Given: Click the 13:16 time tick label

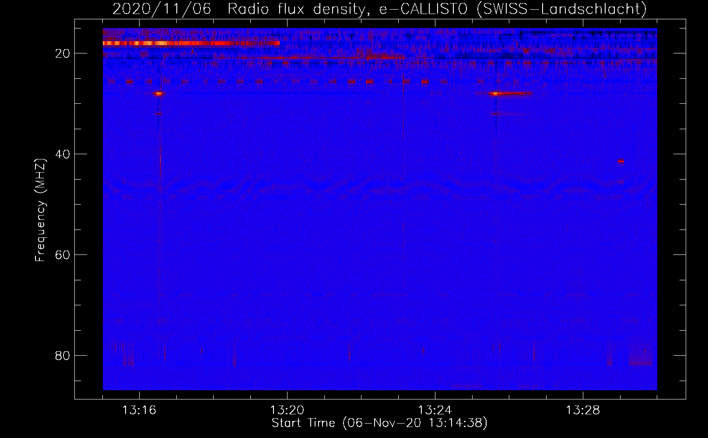Looking at the screenshot, I should click(139, 410).
